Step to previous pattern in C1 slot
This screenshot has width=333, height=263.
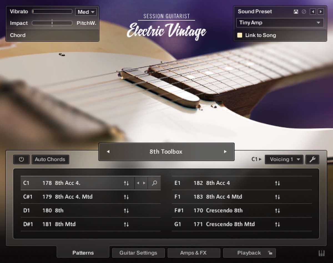(x=138, y=183)
